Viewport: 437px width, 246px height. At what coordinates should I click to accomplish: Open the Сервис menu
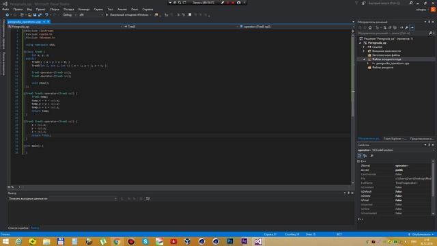pyautogui.click(x=98, y=9)
